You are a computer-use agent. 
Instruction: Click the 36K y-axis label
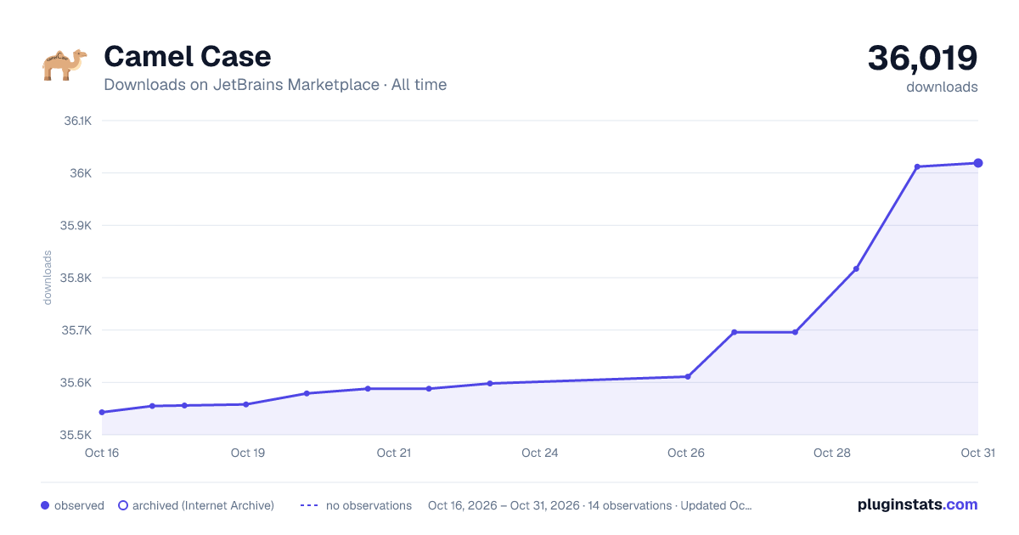[x=82, y=173]
